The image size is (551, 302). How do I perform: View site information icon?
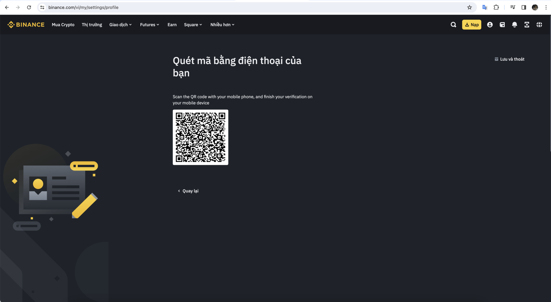[x=42, y=7]
